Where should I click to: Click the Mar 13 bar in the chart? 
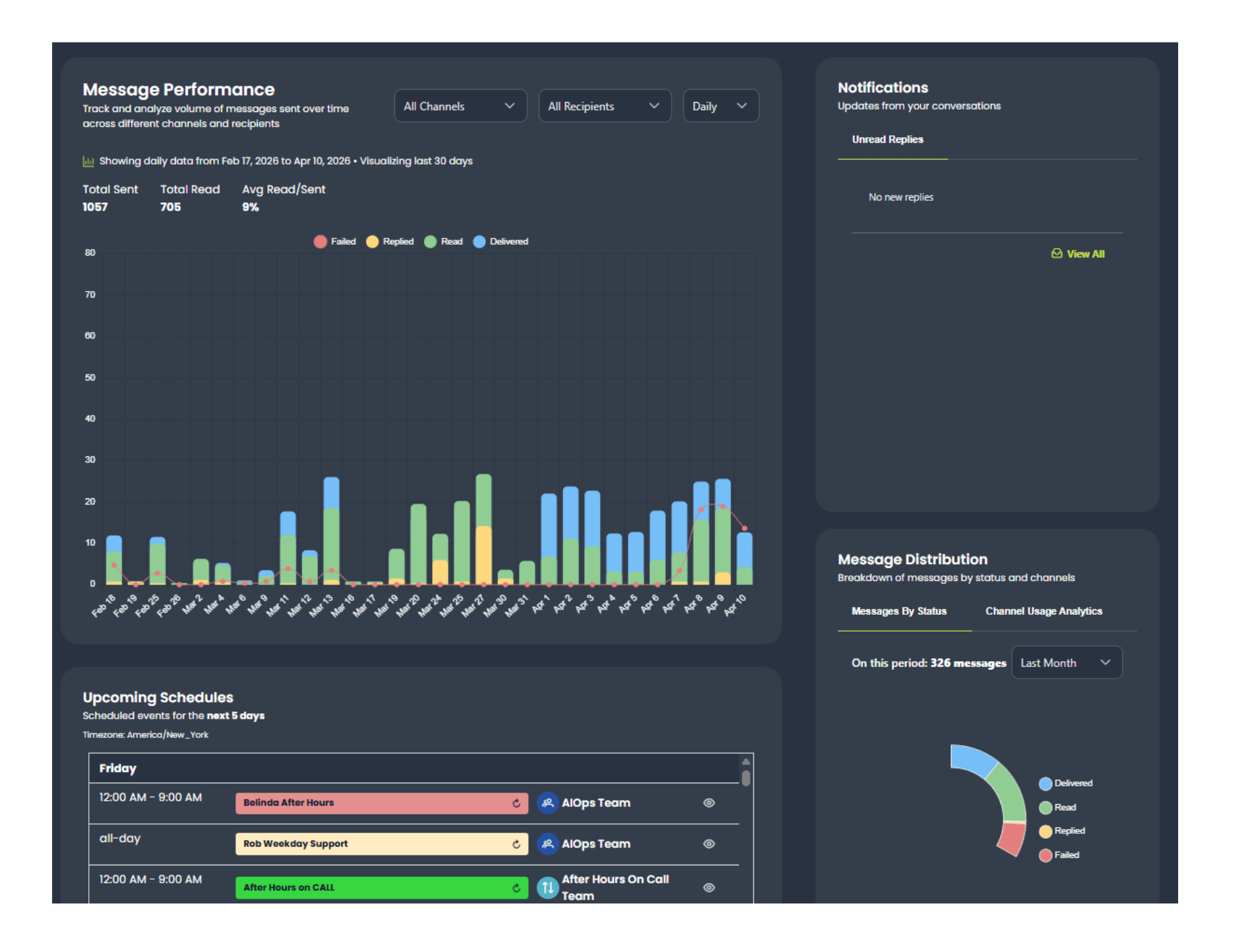pyautogui.click(x=332, y=531)
